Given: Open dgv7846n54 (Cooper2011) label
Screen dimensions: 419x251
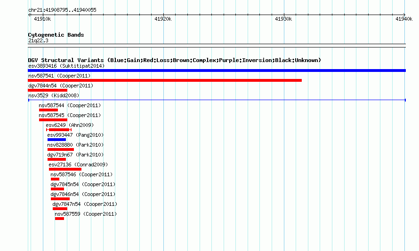Looking at the screenshot, I should click(83, 194).
